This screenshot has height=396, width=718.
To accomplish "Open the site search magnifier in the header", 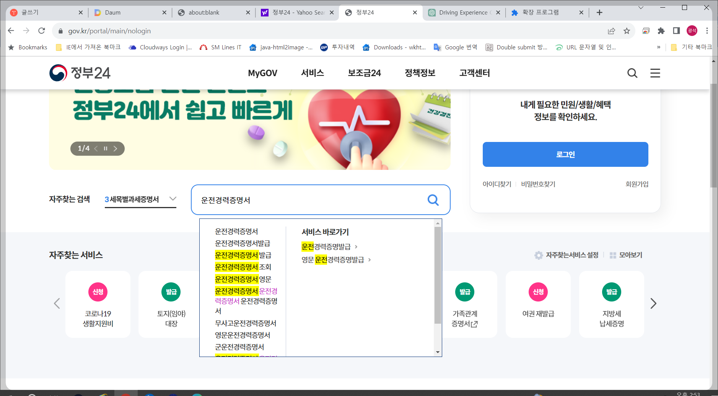I will pyautogui.click(x=632, y=73).
